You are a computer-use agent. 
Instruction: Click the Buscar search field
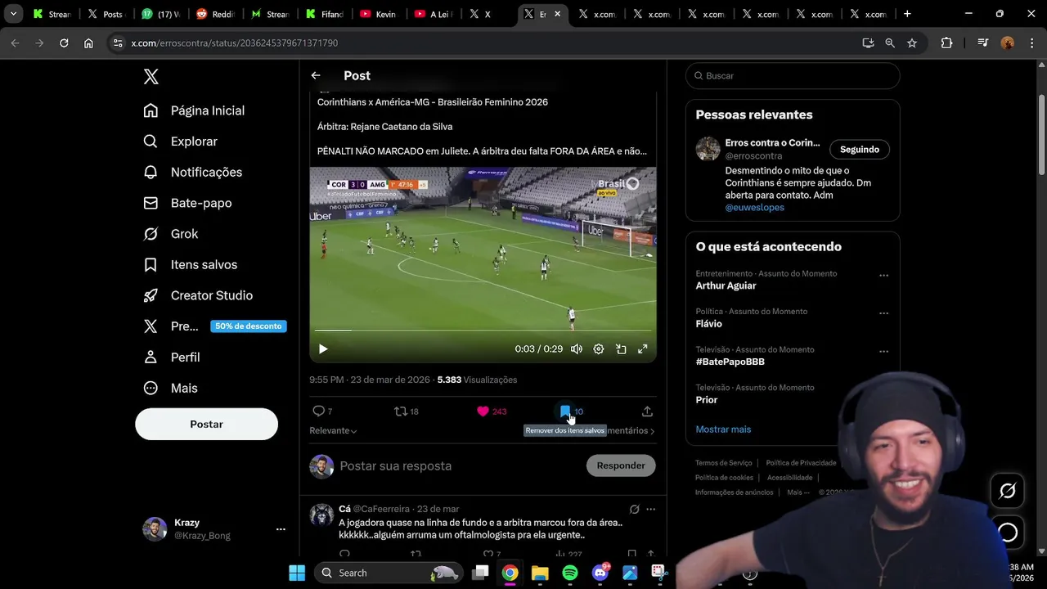click(793, 75)
